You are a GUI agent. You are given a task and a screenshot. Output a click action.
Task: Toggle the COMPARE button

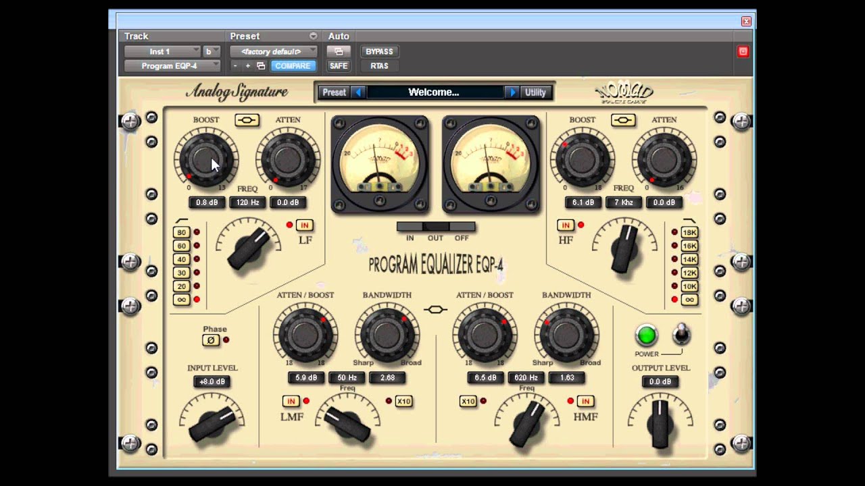click(293, 66)
